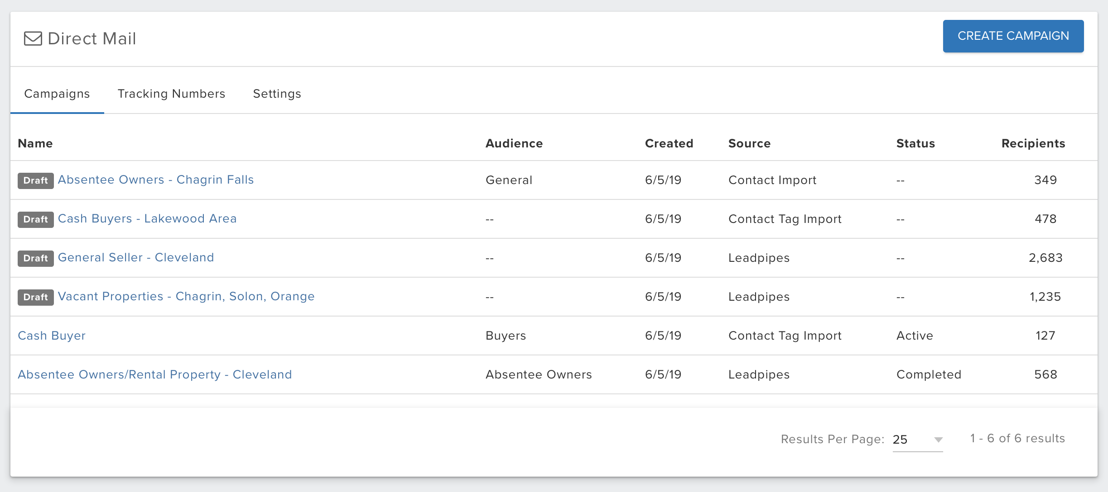Click the Active status cell
Viewport: 1108px width, 492px height.
[915, 336]
